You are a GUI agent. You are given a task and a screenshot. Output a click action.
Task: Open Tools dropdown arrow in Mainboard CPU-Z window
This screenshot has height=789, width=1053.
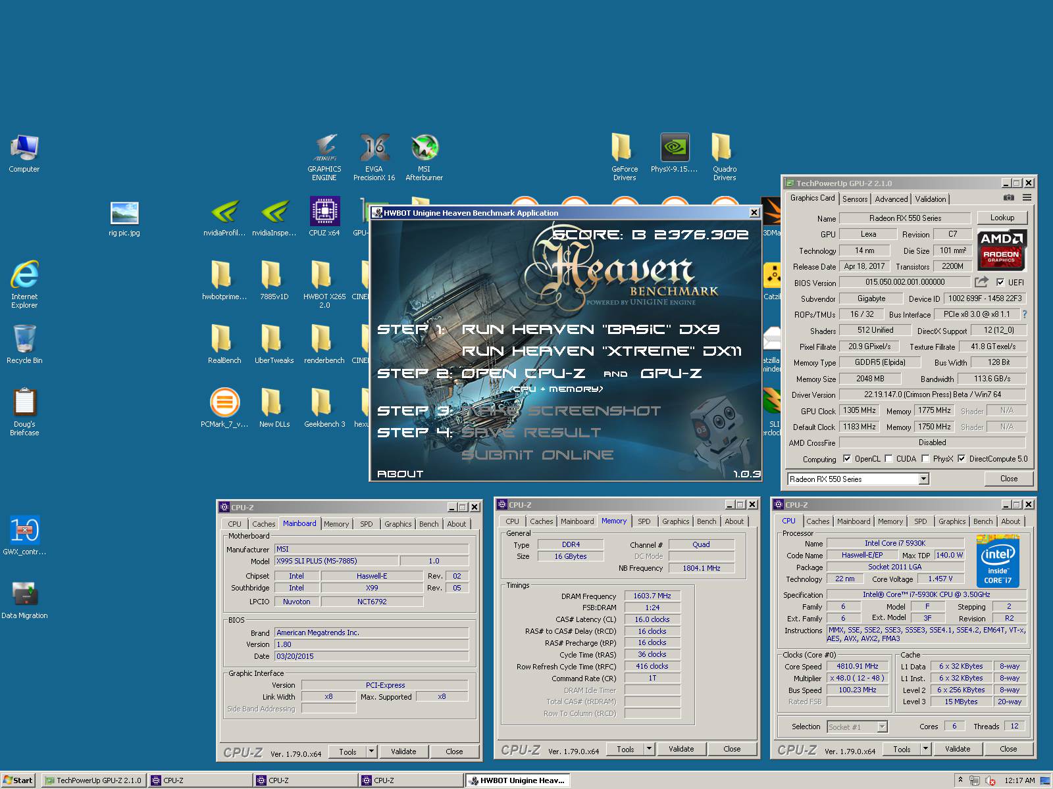(x=371, y=751)
